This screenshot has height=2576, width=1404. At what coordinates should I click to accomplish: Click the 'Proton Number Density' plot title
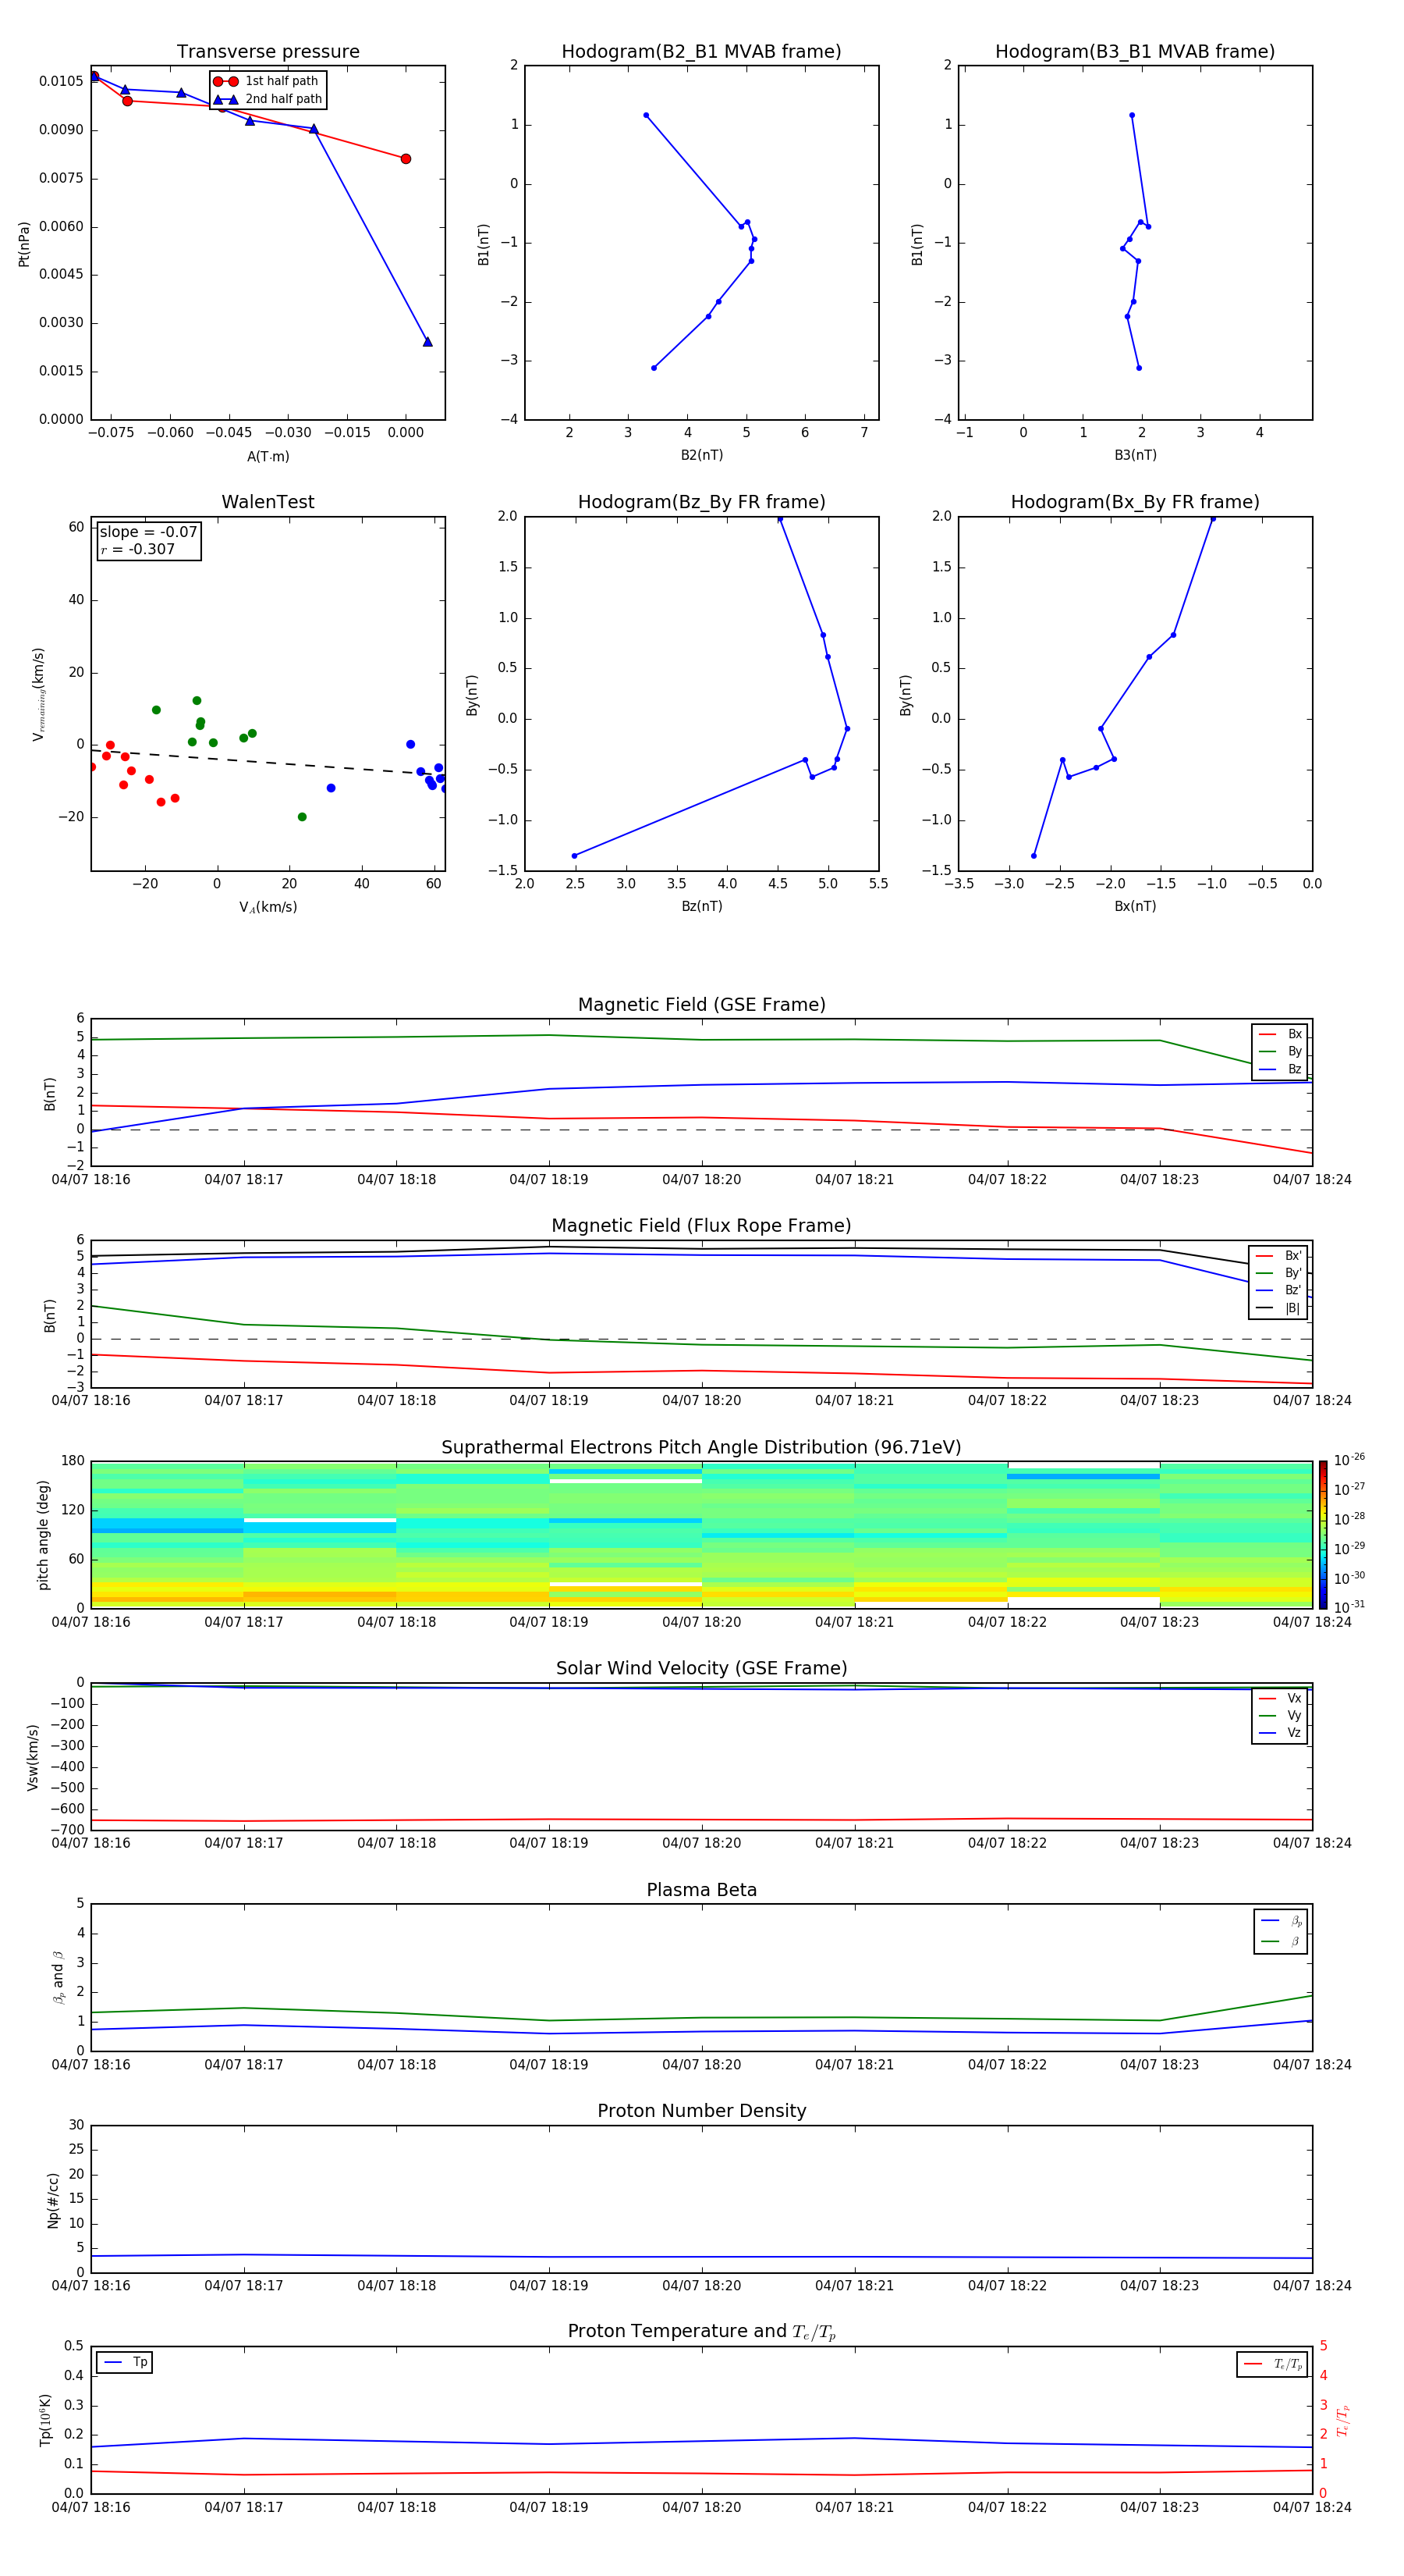[701, 2111]
